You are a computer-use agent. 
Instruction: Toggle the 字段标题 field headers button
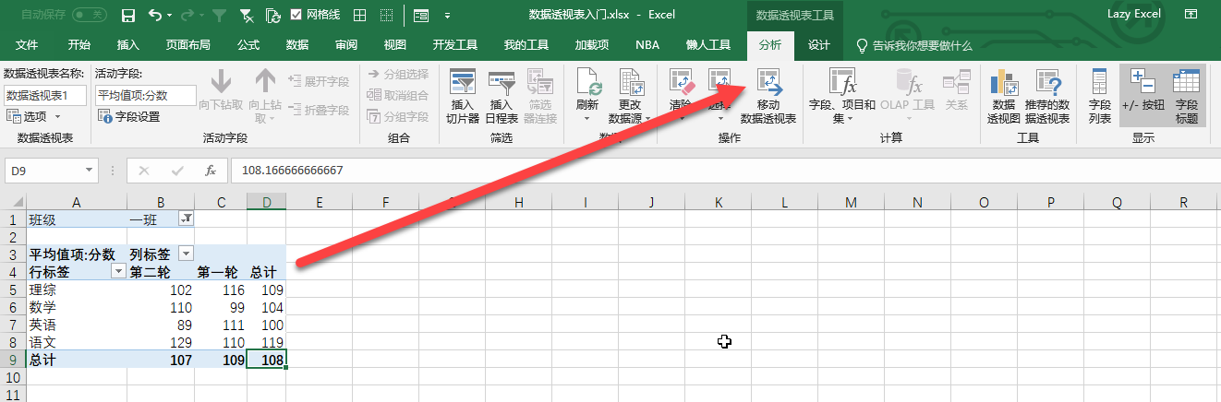(x=1186, y=83)
